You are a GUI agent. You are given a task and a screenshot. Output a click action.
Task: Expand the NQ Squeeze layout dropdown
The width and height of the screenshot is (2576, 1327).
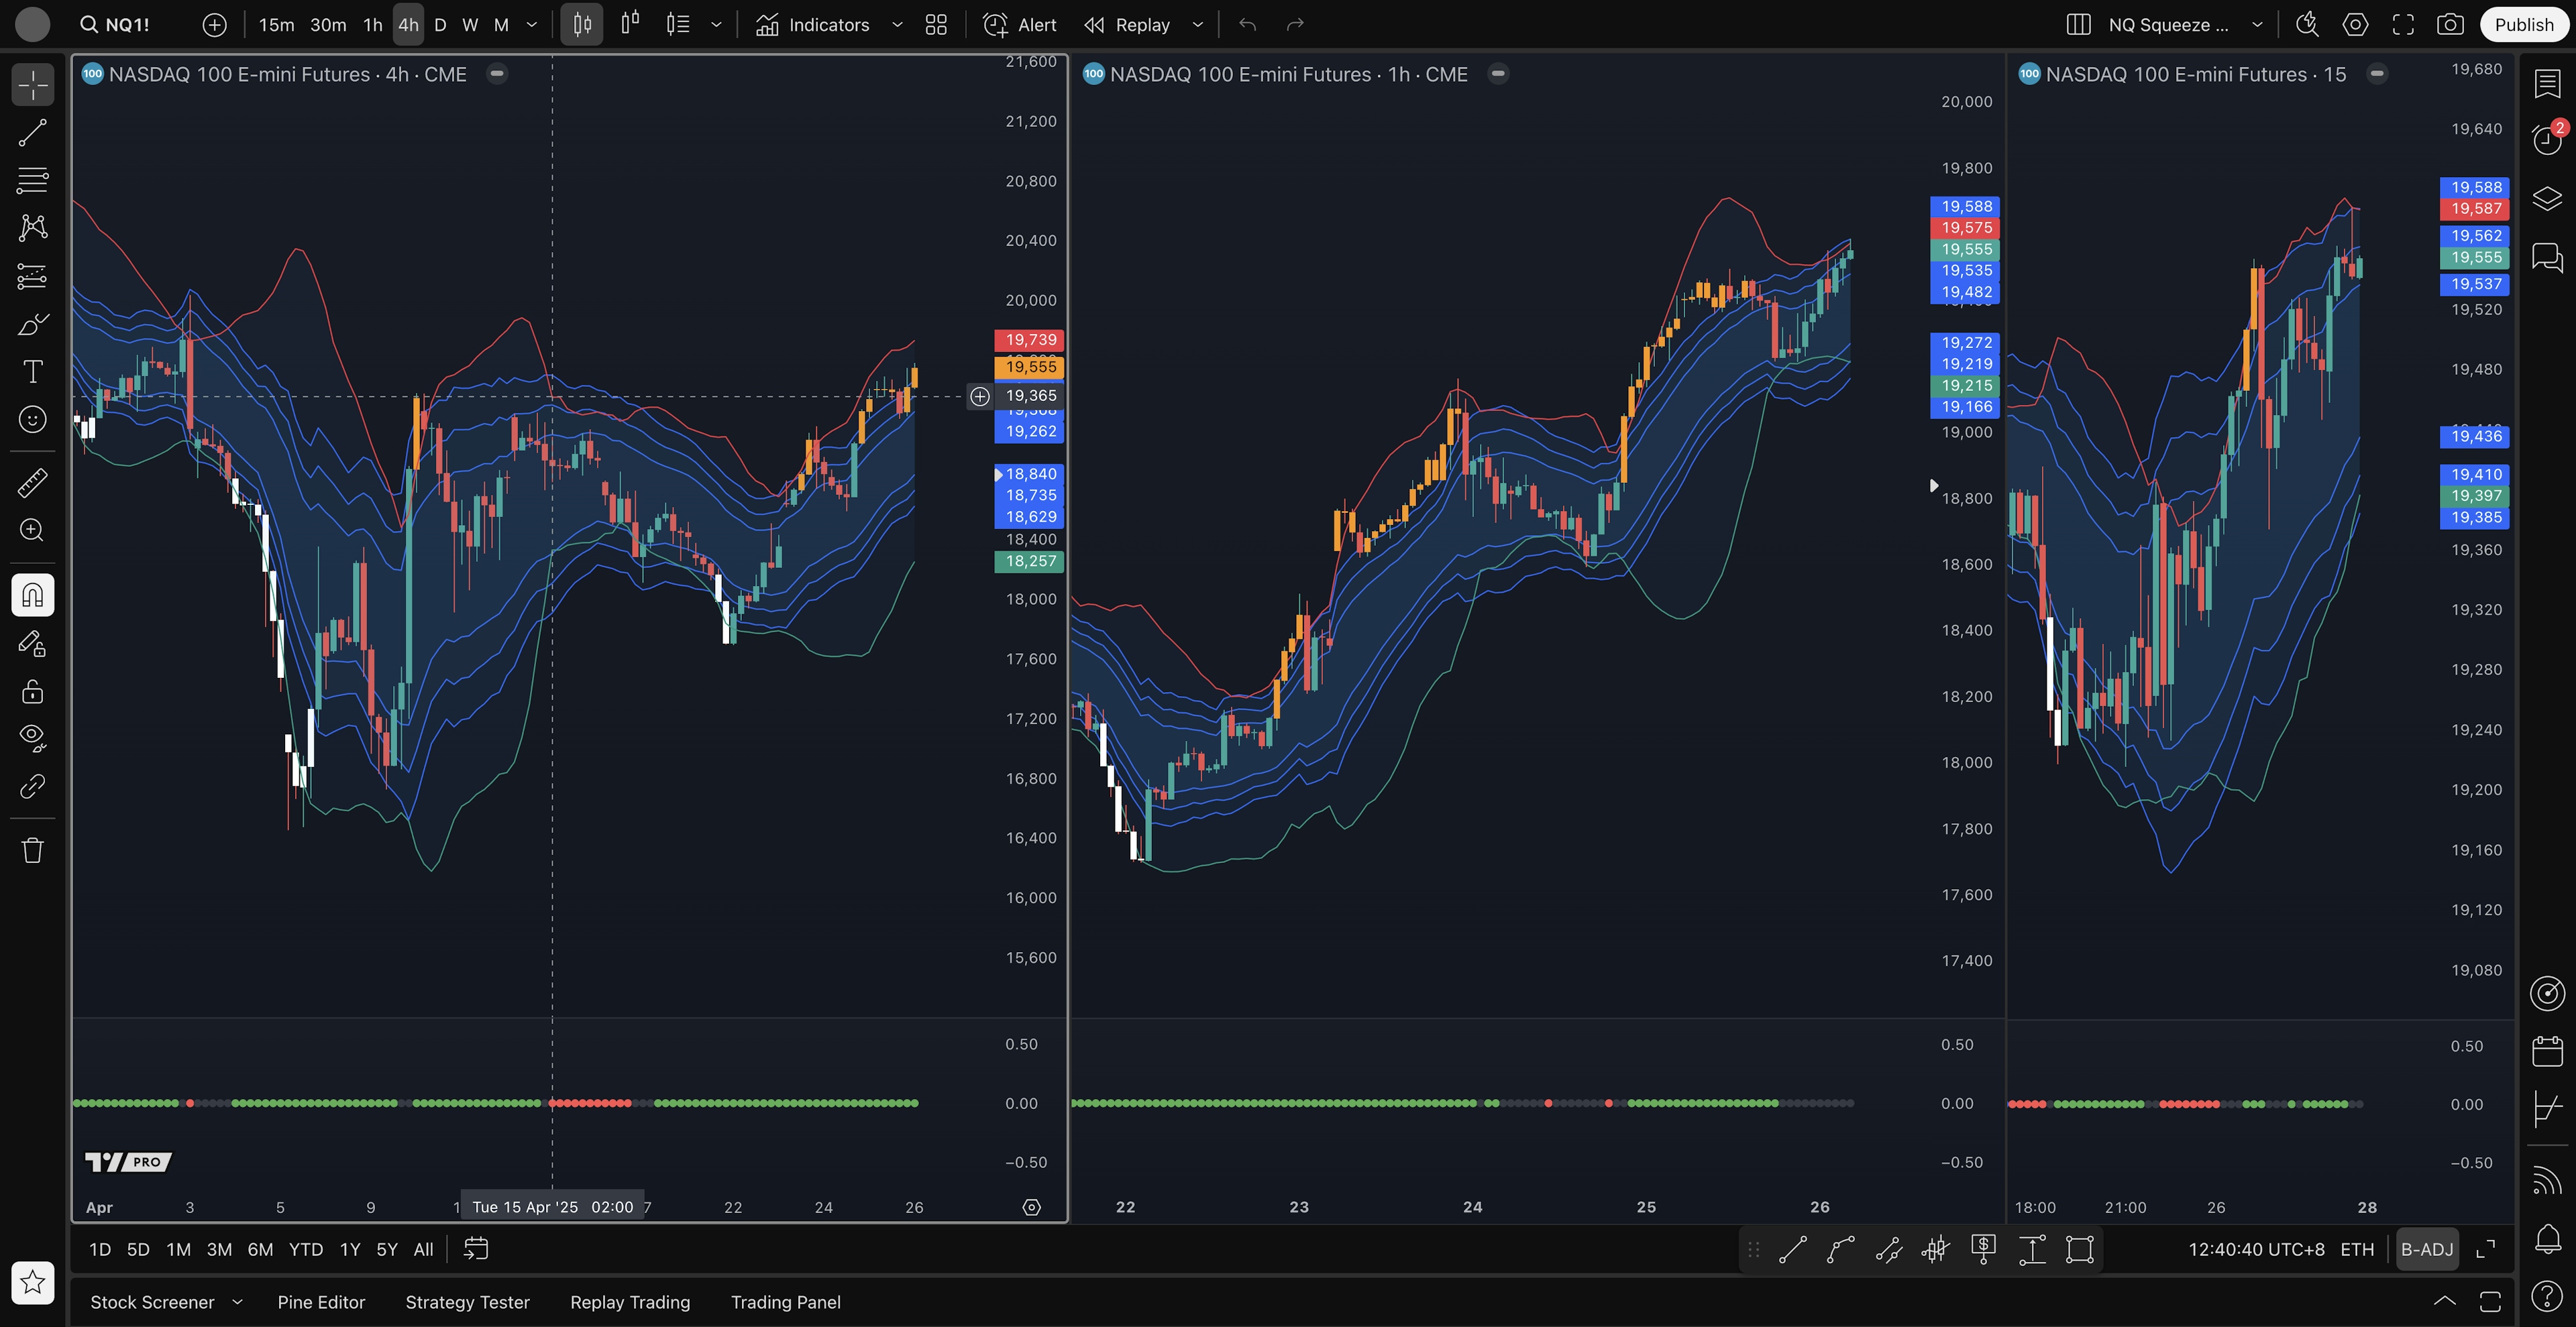point(2257,25)
